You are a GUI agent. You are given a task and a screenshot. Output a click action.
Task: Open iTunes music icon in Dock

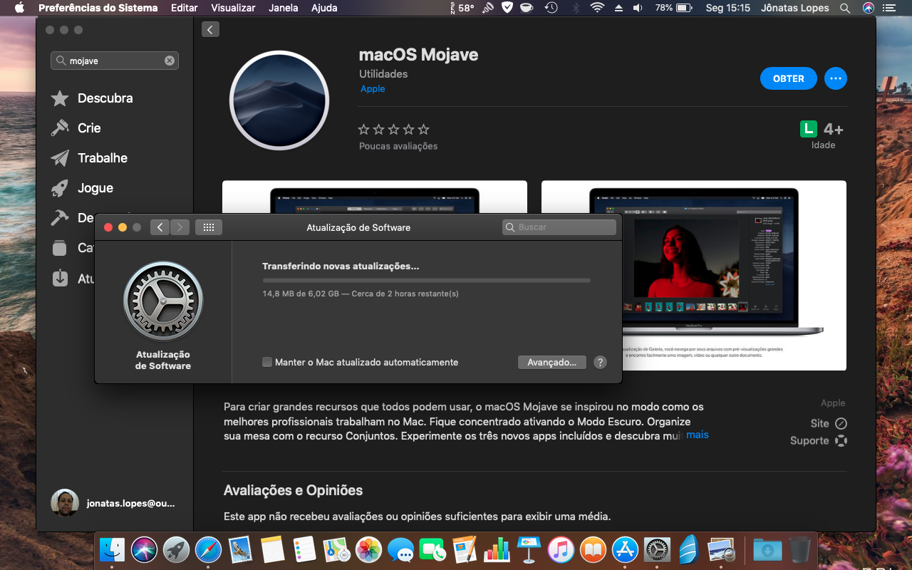[561, 550]
